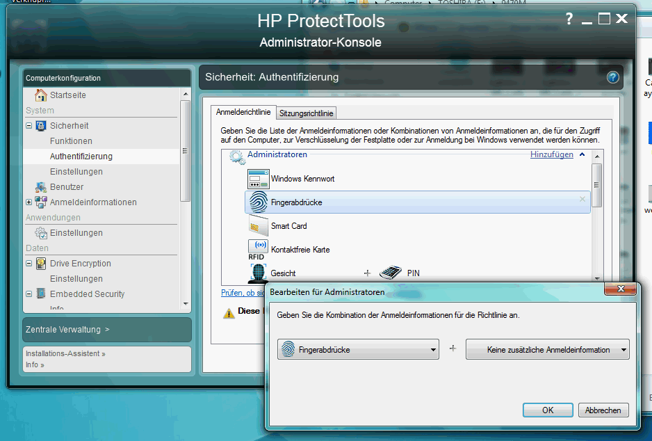The image size is (652, 441).
Task: Select the Windows Kennwort text label
Action: 303,179
